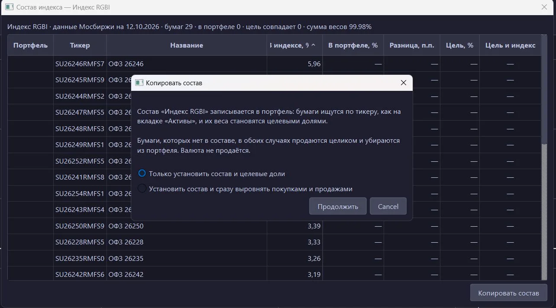This screenshot has height=308, width=556.
Task: Click the table's vertical scrollbar
Action: 544,157
